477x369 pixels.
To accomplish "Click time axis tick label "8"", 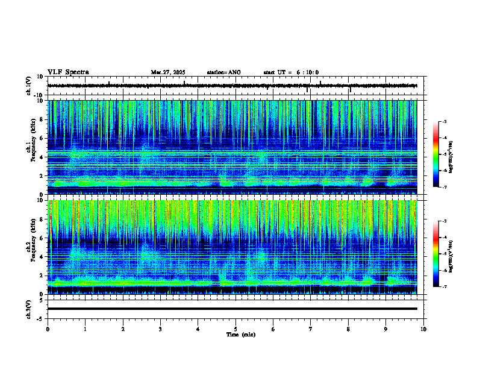I will pos(348,329).
